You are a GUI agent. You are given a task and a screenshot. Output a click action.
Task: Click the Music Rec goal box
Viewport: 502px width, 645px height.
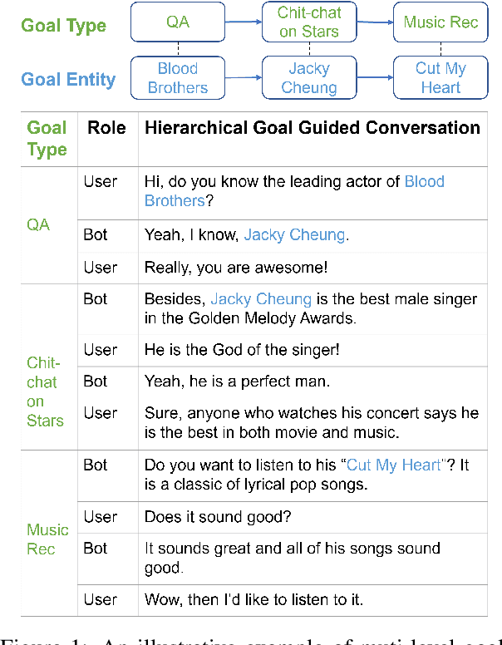440,22
